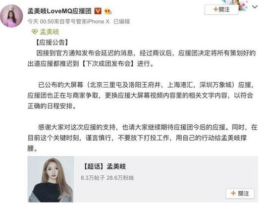Open the 【超话】孟美岐 card title
The width and height of the screenshot is (261, 204).
coord(104,166)
